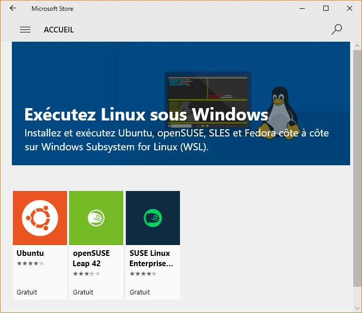Click the Tux penguin banner image
This screenshot has width=362, height=313.
(278, 112)
